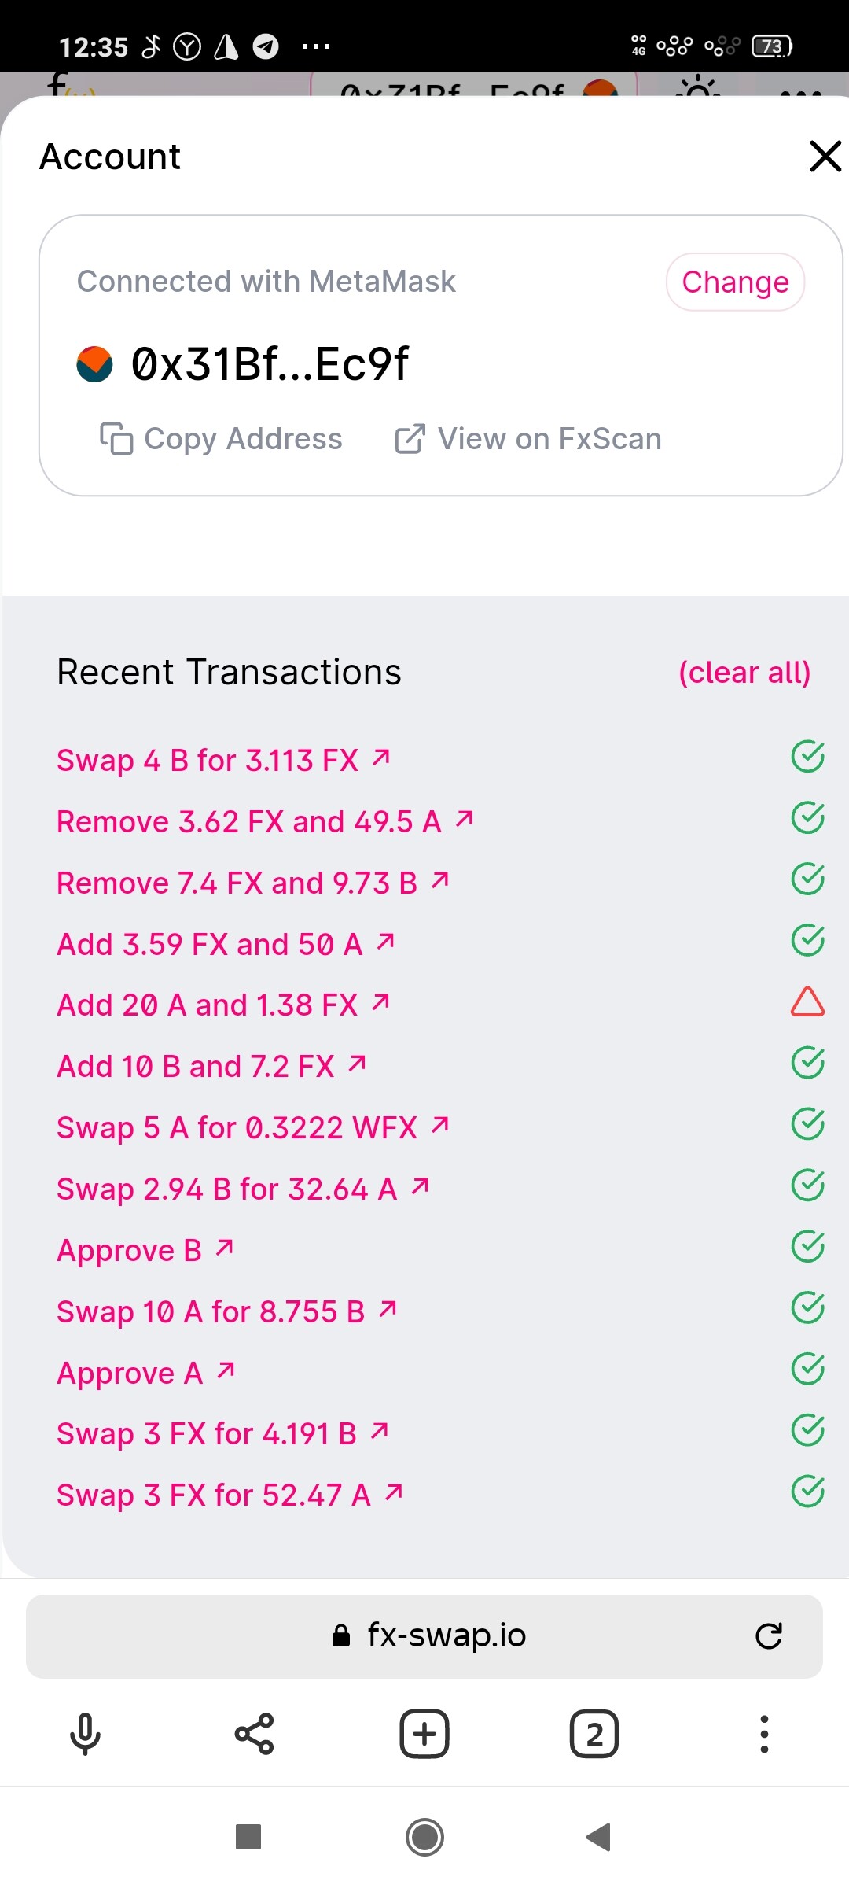The height and width of the screenshot is (1888, 849).
Task: Open Swap 3 FX for 52.47 A
Action: pos(230,1495)
